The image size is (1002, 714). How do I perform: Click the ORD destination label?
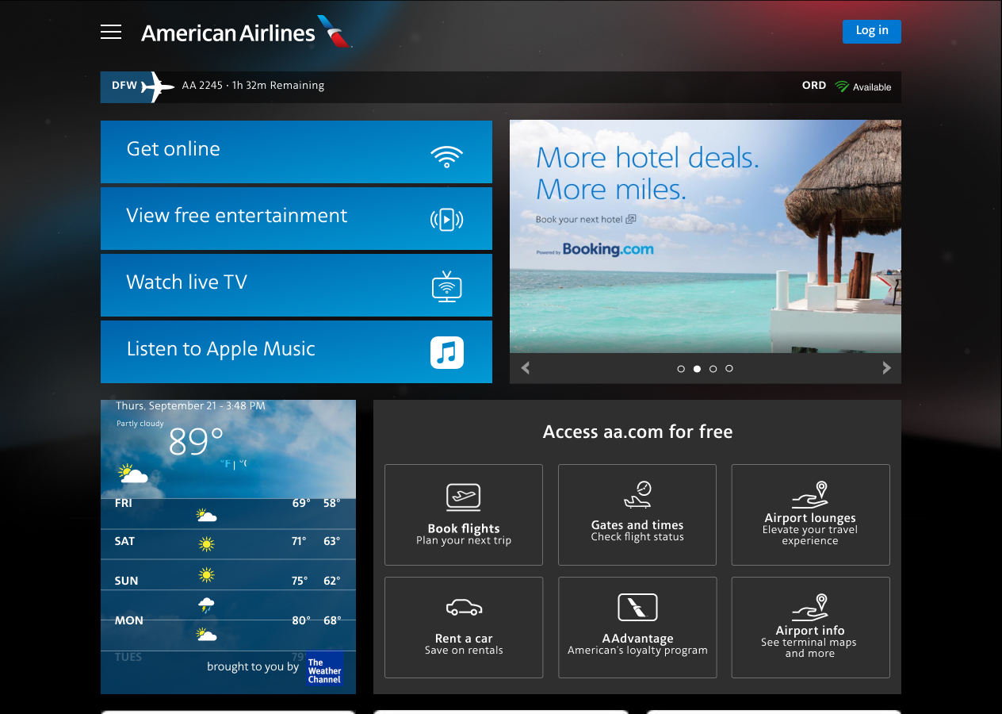(814, 86)
